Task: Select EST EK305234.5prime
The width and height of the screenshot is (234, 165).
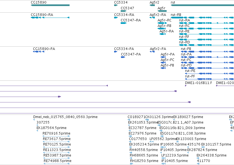Action: (144, 145)
